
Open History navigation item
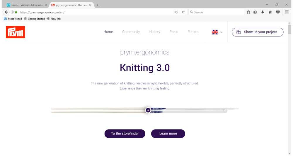click(x=155, y=32)
